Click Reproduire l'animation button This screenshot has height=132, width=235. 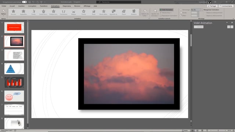(169, 15)
